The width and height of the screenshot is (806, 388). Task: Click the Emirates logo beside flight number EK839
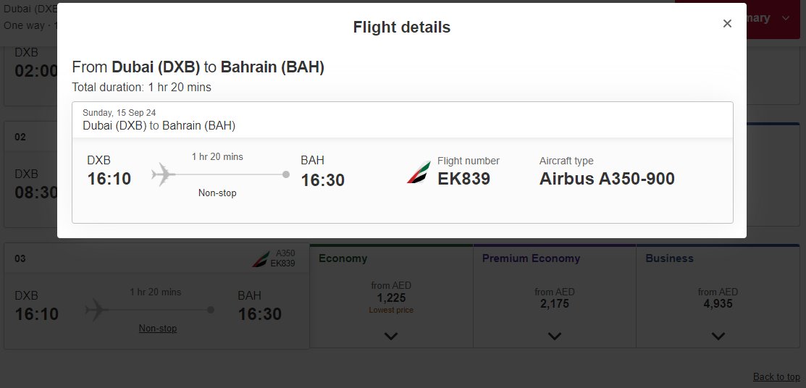pyautogui.click(x=419, y=172)
